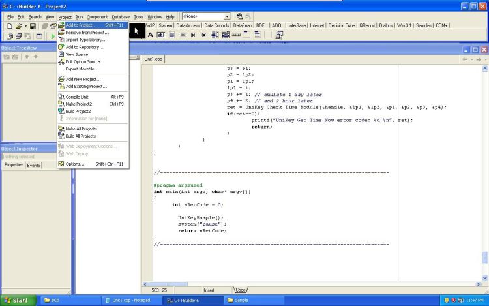
Task: Open project Options menu entry
Action: pyautogui.click(x=93, y=164)
